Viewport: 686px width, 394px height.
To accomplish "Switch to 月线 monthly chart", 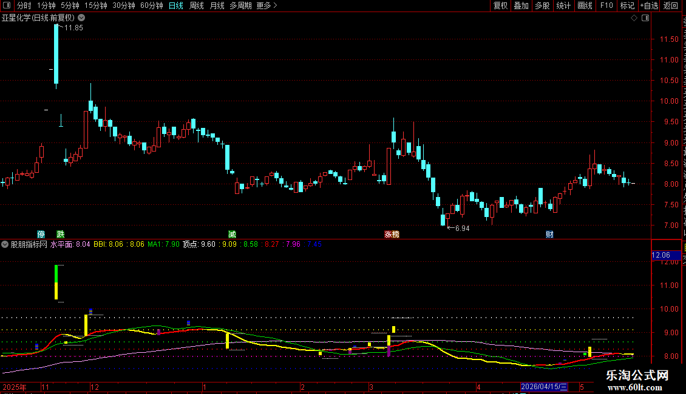I will pyautogui.click(x=217, y=5).
